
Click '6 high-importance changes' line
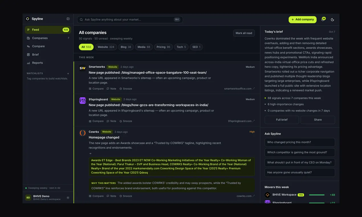click(x=286, y=105)
